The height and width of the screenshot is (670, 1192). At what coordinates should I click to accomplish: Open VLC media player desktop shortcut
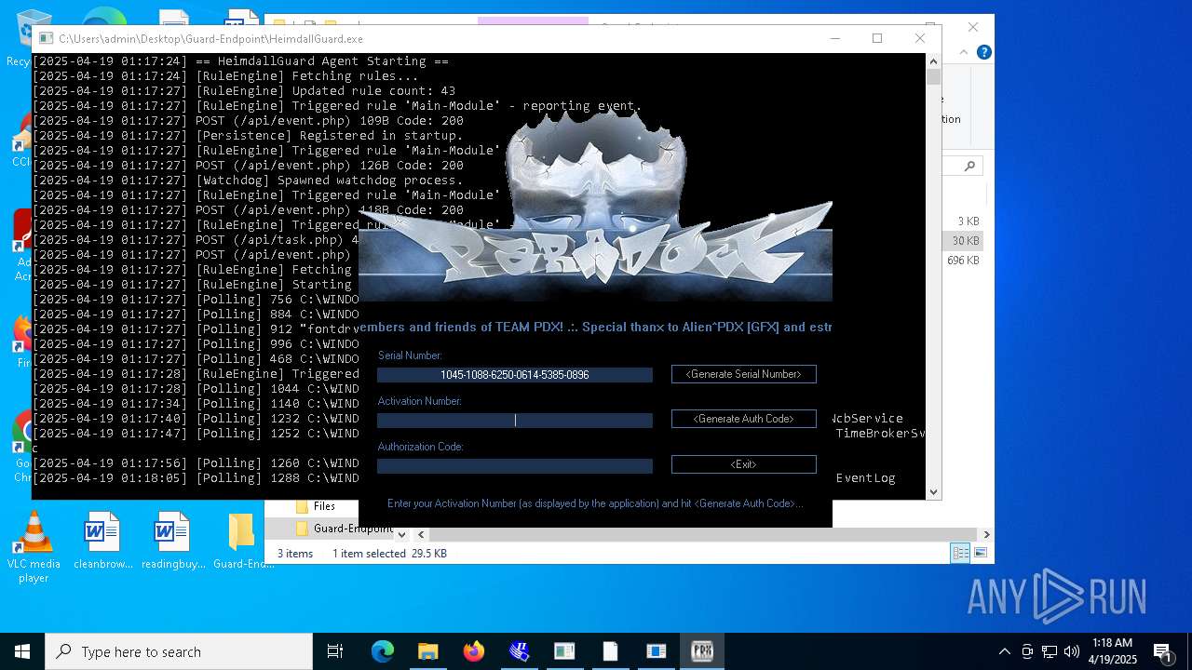pyautogui.click(x=34, y=547)
